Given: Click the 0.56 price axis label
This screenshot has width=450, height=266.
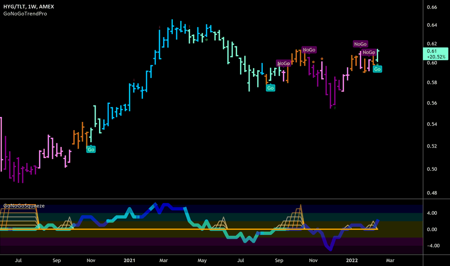Looking at the screenshot, I should coord(432,103).
